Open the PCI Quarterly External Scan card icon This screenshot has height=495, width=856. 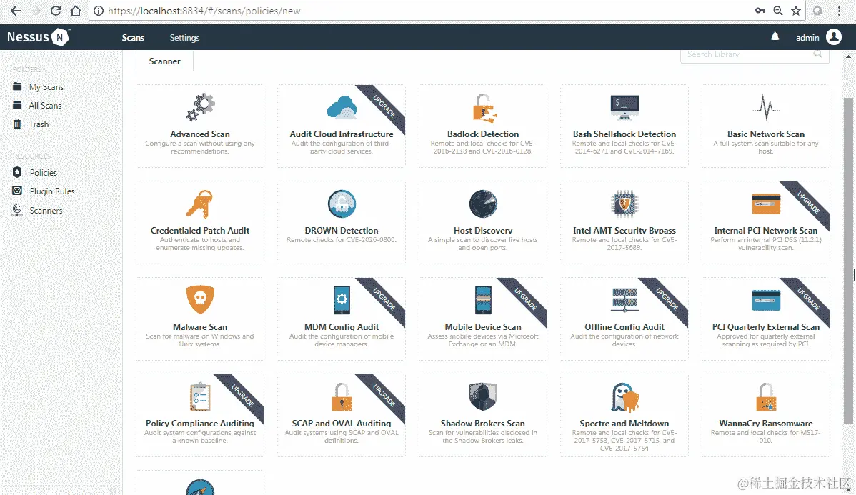pos(766,300)
